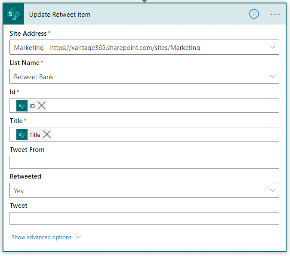Click the Show advanced options link

coord(41,237)
